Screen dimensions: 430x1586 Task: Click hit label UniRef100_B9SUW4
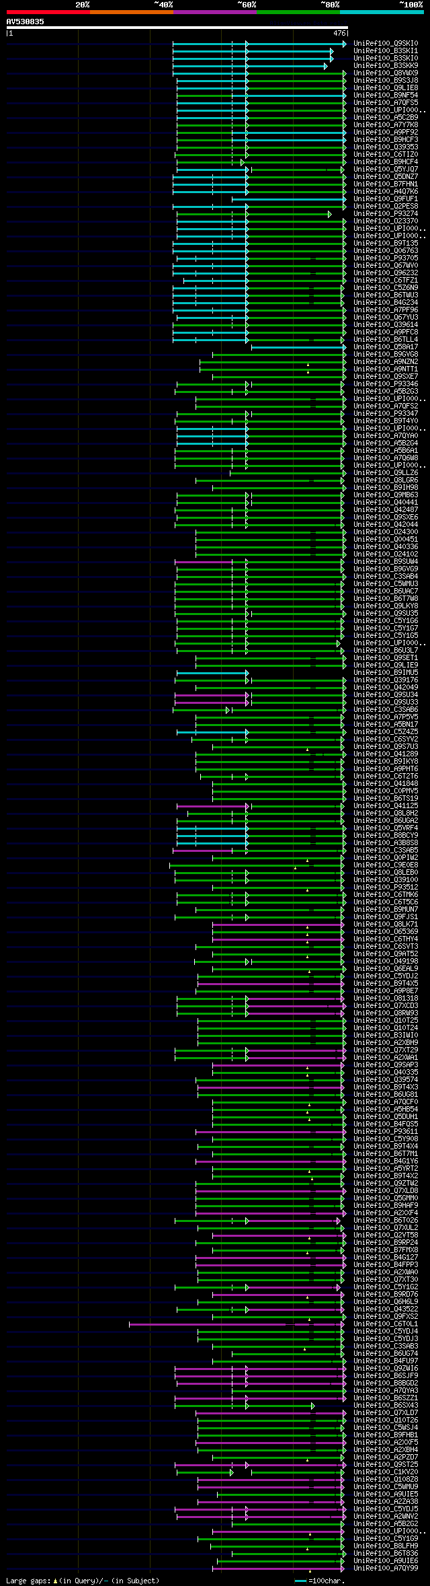coord(386,562)
